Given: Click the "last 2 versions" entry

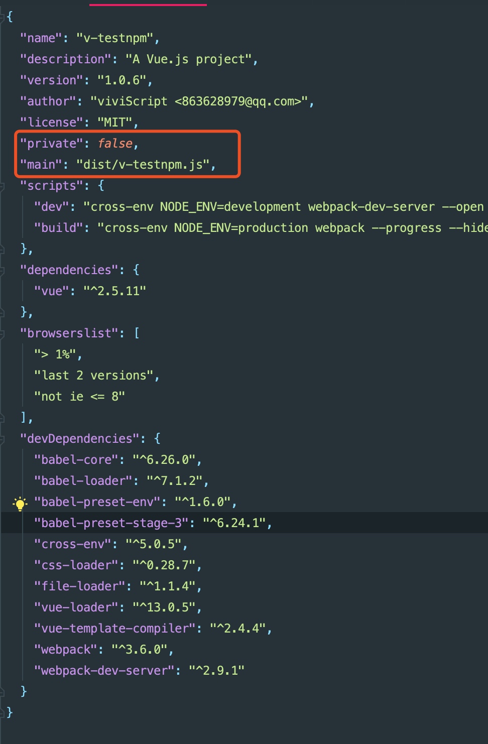Looking at the screenshot, I should click(x=94, y=376).
